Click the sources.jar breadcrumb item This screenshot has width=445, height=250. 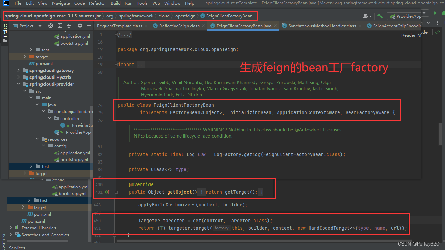click(x=53, y=16)
